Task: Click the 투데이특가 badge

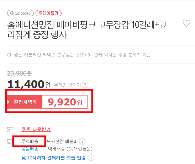Action: pos(48,13)
